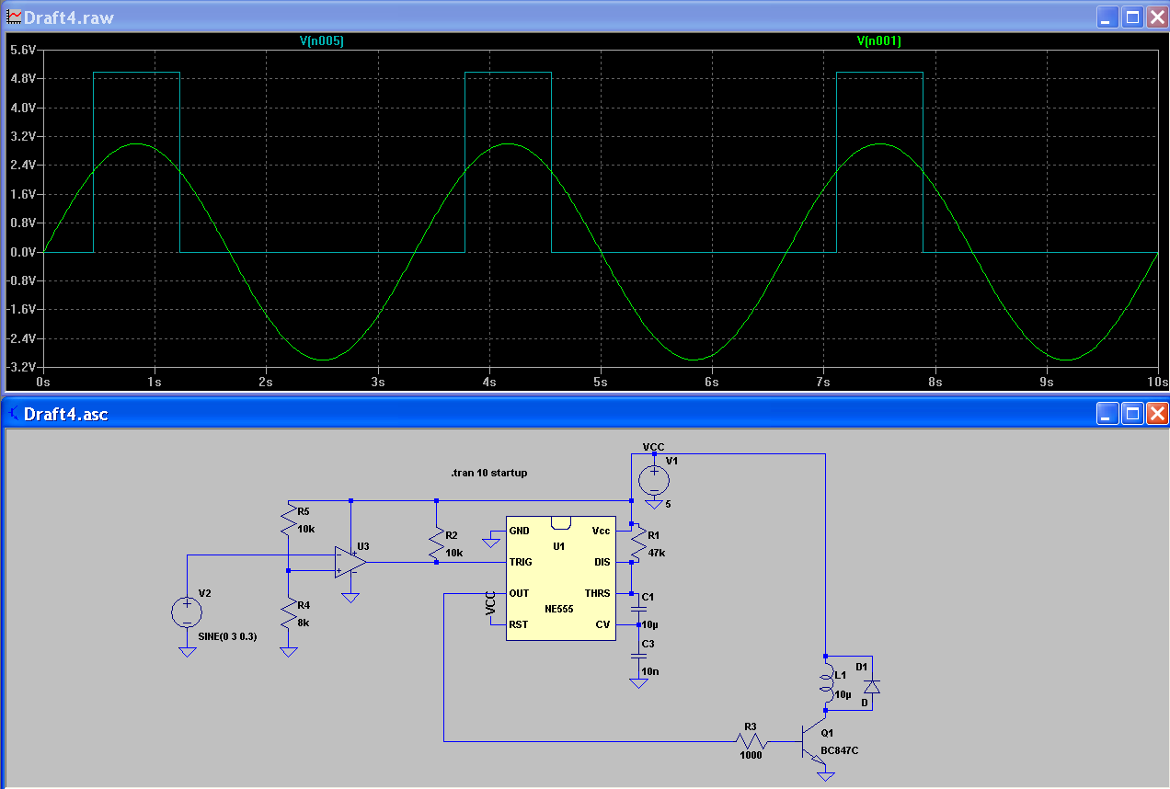The image size is (1170, 789).
Task: Click ground symbol at Q1 emitter
Action: [825, 776]
